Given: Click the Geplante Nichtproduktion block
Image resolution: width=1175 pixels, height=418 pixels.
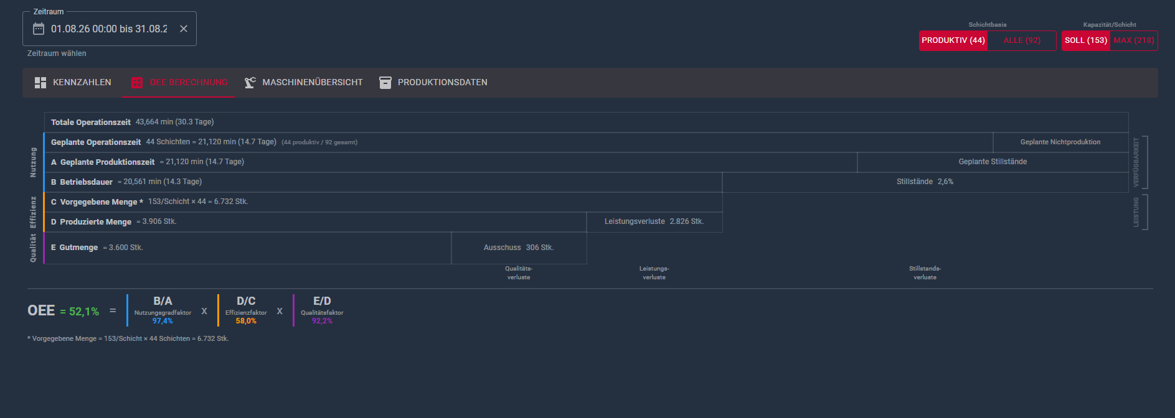Looking at the screenshot, I should 1060,142.
